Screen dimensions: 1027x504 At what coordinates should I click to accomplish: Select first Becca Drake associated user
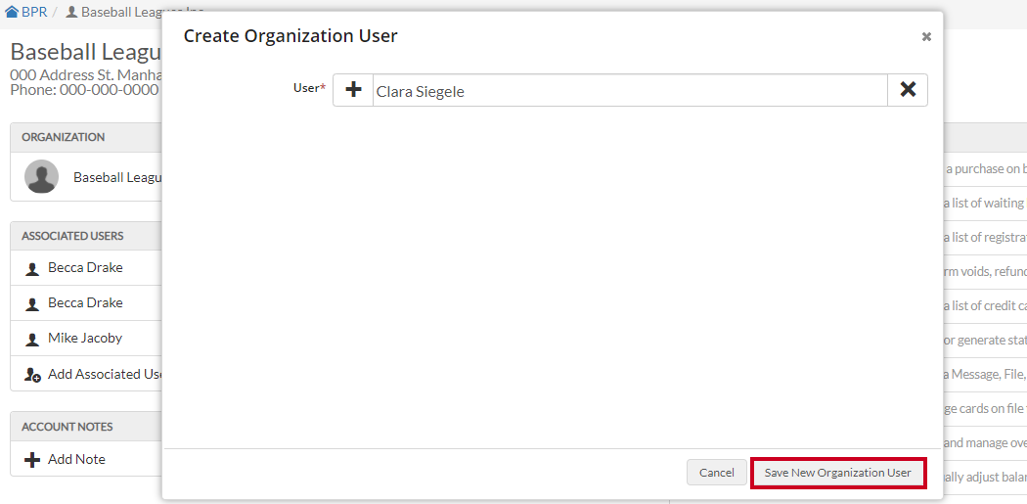coord(85,267)
